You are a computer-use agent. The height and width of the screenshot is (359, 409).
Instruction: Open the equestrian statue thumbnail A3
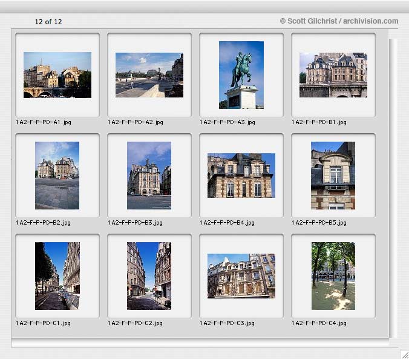(x=241, y=75)
